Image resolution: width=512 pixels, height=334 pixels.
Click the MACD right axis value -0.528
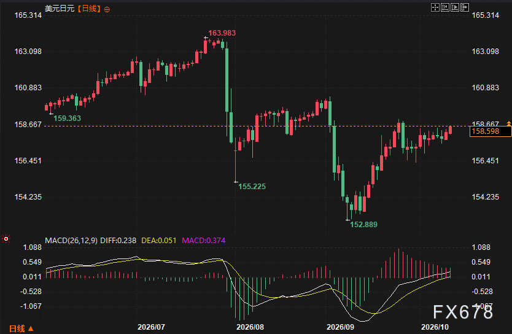click(x=483, y=292)
